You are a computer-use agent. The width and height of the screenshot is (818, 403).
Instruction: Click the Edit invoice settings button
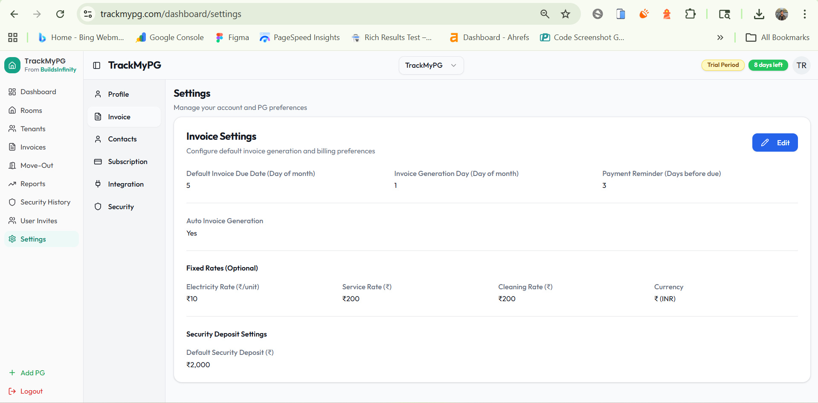tap(774, 143)
